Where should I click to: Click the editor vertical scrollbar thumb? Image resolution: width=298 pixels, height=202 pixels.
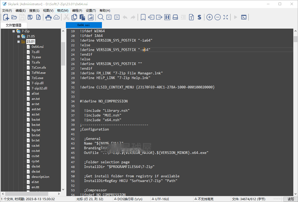295,39
